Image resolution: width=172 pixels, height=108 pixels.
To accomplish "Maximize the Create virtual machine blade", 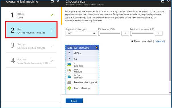I will point(52,1).
